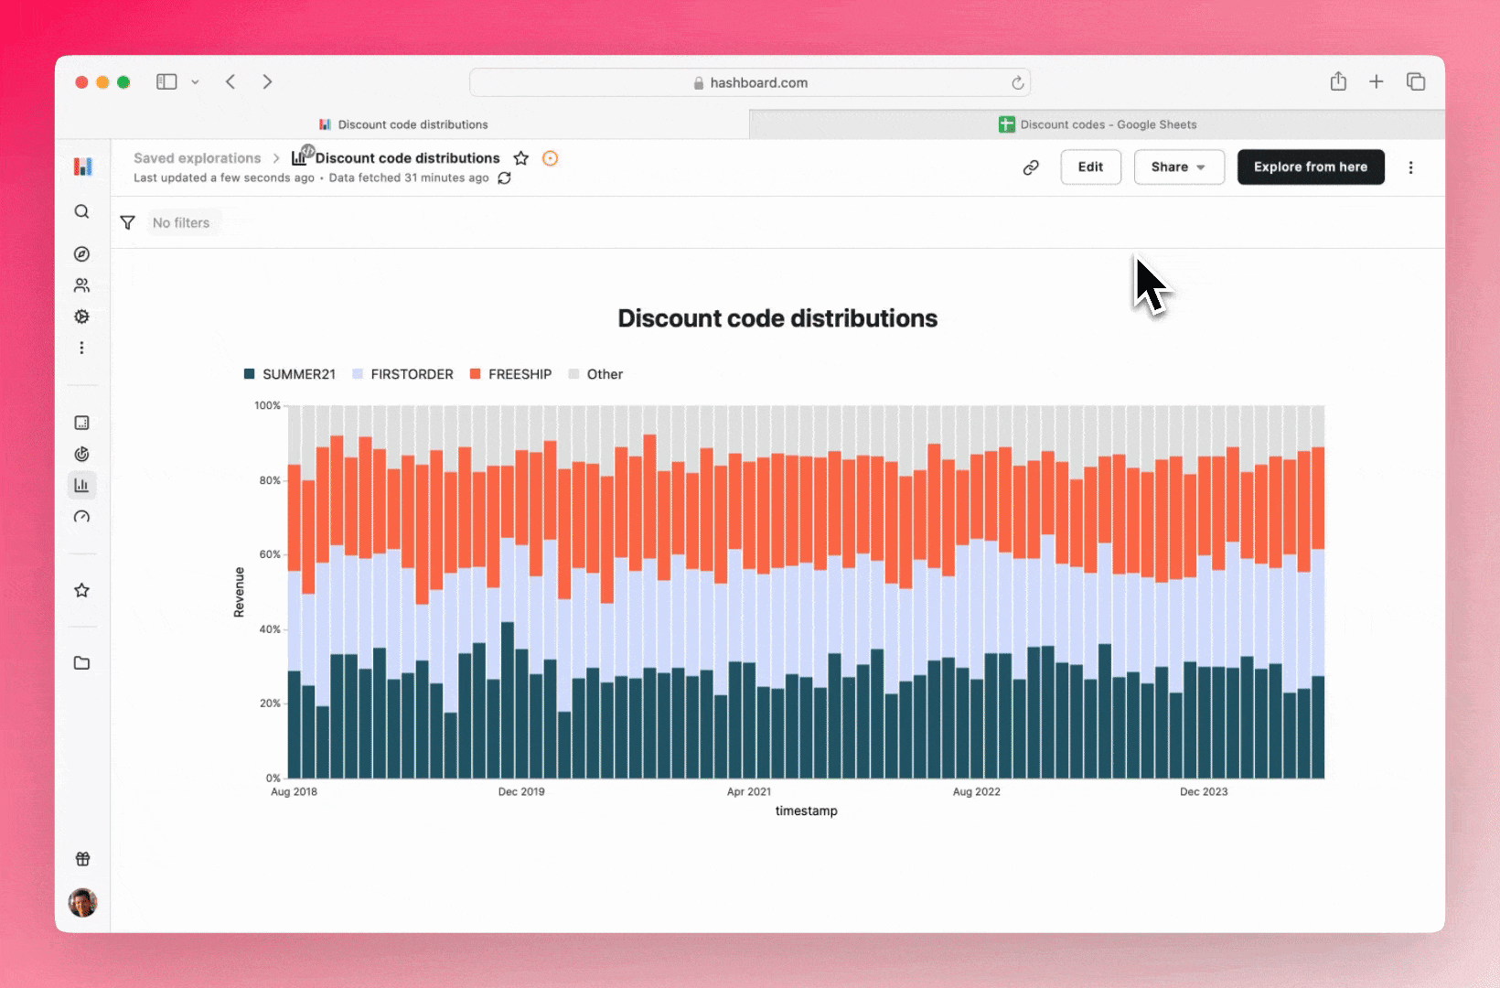Image resolution: width=1500 pixels, height=988 pixels.
Task: Favorite exploration with the star icon
Action: coord(521,158)
